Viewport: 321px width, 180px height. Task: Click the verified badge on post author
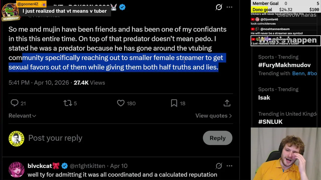[122, 7]
